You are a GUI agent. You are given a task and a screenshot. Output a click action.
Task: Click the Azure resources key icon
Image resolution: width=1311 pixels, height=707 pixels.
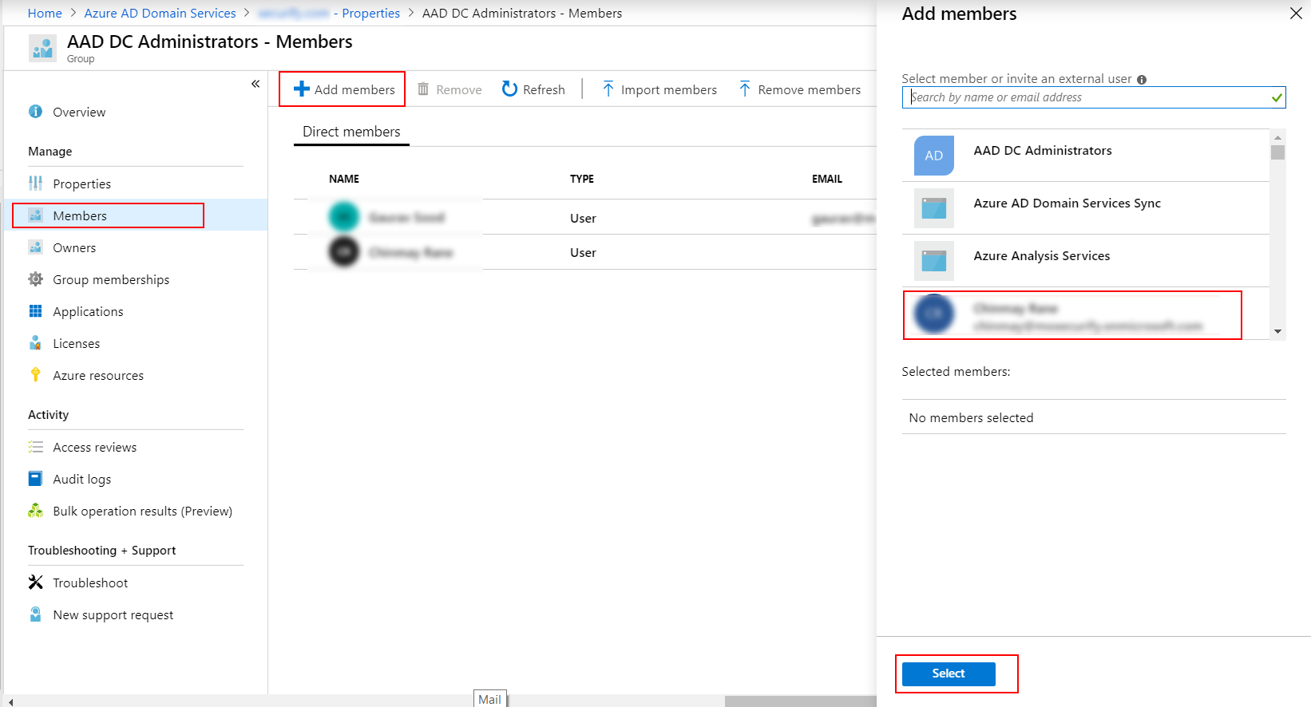pos(36,375)
